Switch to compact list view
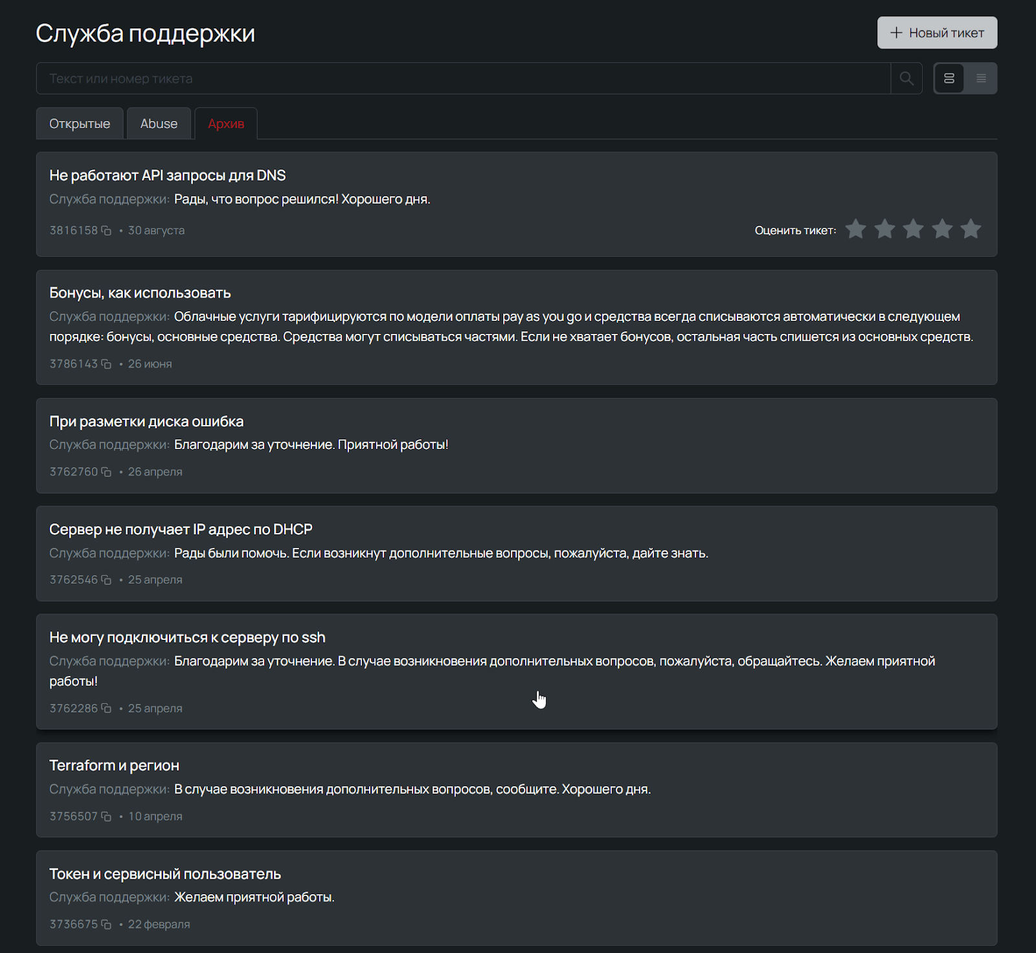1036x953 pixels. click(x=981, y=78)
